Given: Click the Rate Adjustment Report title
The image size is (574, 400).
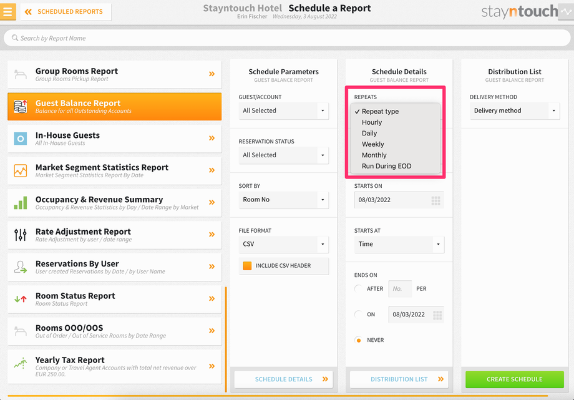Looking at the screenshot, I should tap(83, 232).
